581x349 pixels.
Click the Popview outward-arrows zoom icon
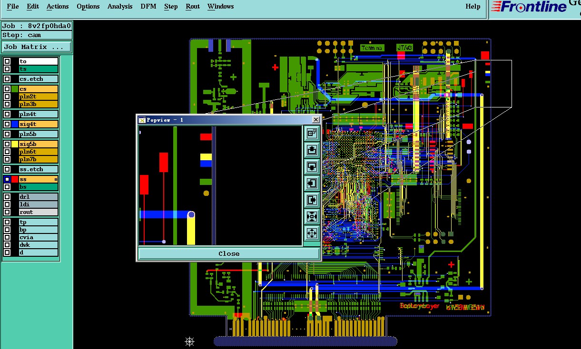[x=312, y=233]
